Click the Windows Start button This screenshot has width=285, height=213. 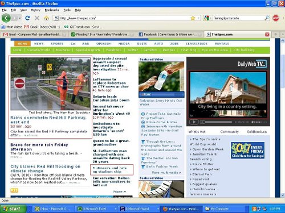click(x=13, y=209)
